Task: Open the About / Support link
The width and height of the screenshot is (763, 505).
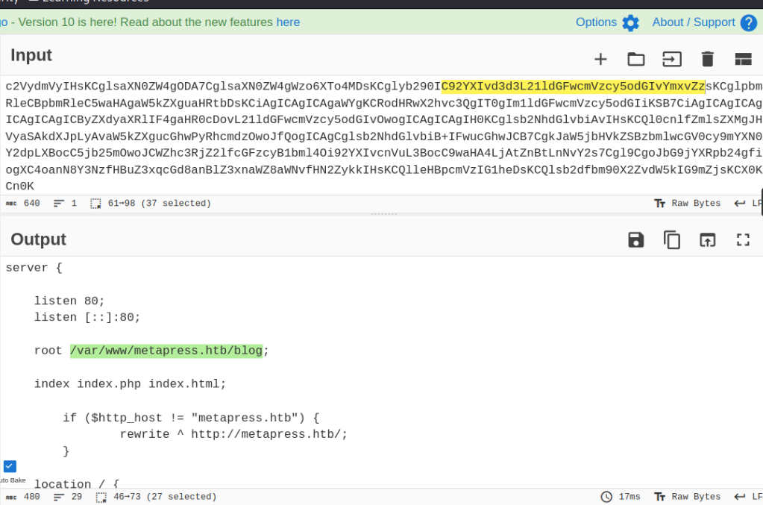Action: click(x=694, y=22)
